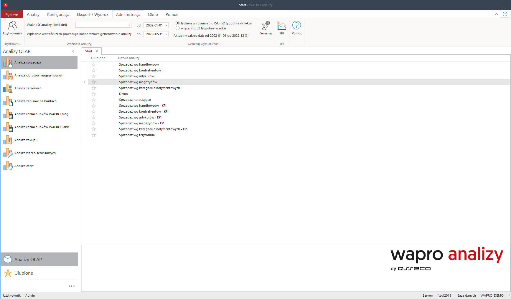The image size is (511, 299).
Task: Select ISO week radio button (52 tygodnie)
Action: tap(178, 23)
